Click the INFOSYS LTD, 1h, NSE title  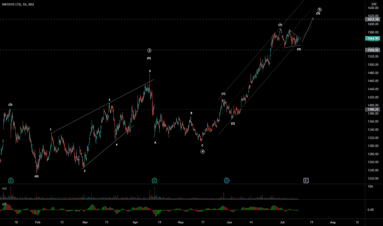[x=18, y=5]
